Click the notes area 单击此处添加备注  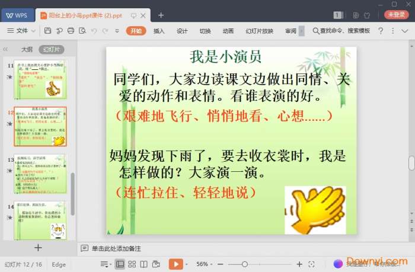(116, 248)
